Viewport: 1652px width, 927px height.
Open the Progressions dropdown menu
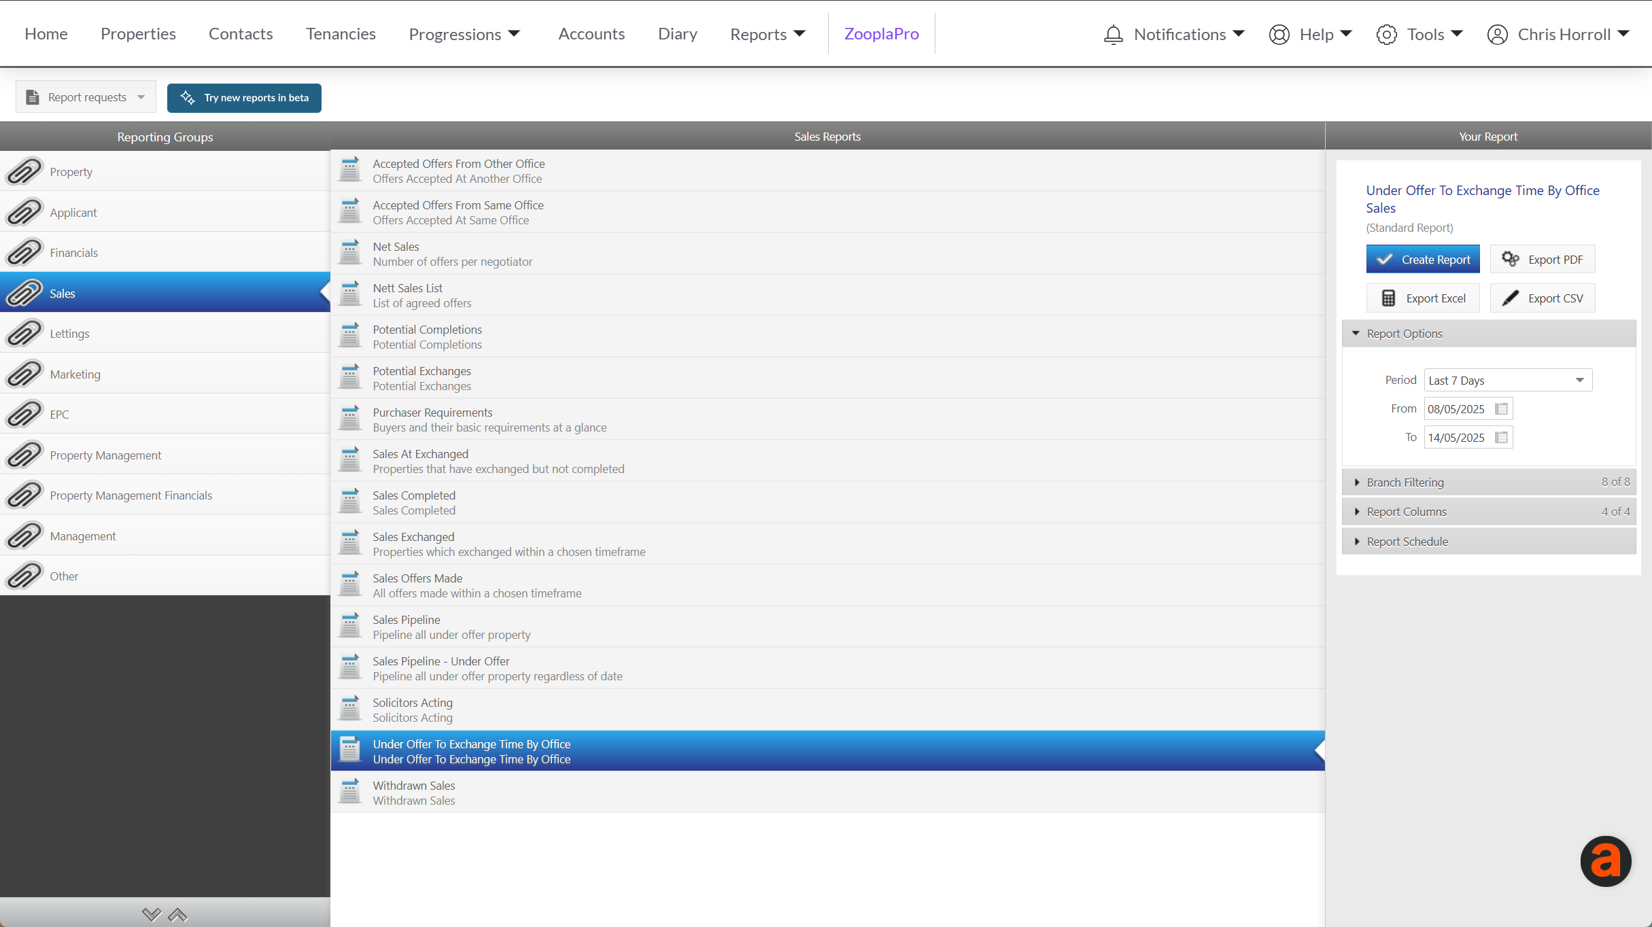[x=464, y=34]
